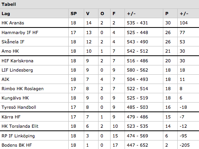
Task: Click the Tabell title heading
Action: point(9,4)
